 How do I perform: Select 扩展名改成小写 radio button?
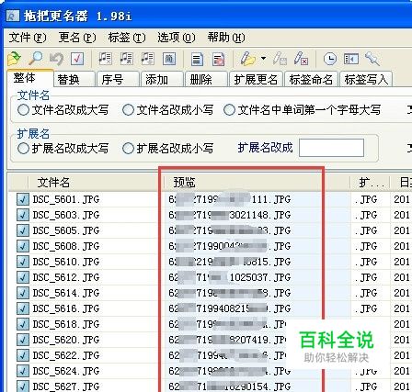[128, 149]
